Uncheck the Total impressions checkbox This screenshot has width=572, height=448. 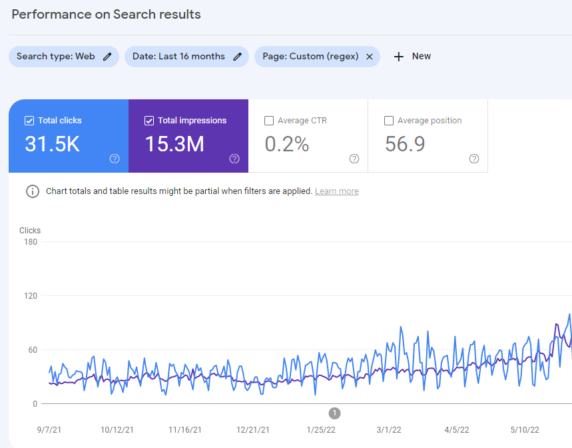pyautogui.click(x=149, y=121)
